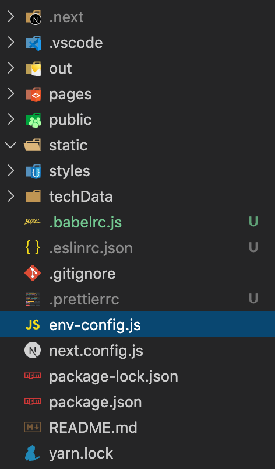Expand the techData folder chevron
The width and height of the screenshot is (275, 469).
coord(10,197)
